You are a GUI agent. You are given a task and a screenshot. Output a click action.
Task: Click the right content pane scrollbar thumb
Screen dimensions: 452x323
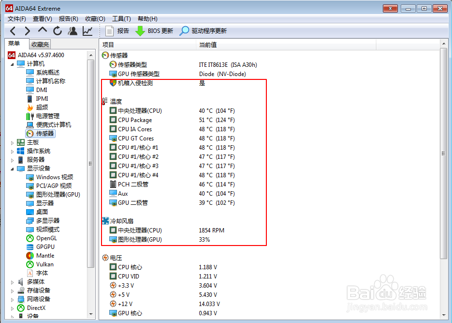click(443, 154)
